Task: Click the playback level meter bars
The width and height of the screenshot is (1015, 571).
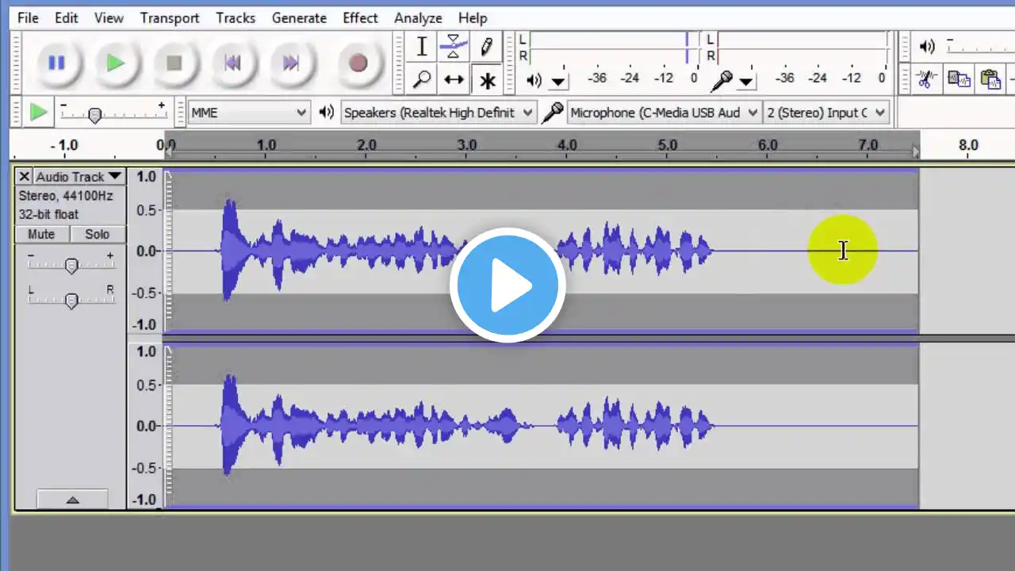Action: click(615, 48)
